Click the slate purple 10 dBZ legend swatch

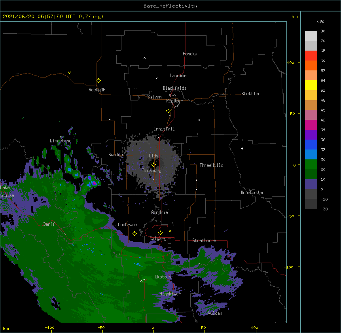tap(311, 184)
